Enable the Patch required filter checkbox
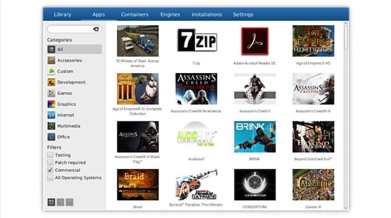Image resolution: width=391 pixels, height=218 pixels. pos(50,163)
